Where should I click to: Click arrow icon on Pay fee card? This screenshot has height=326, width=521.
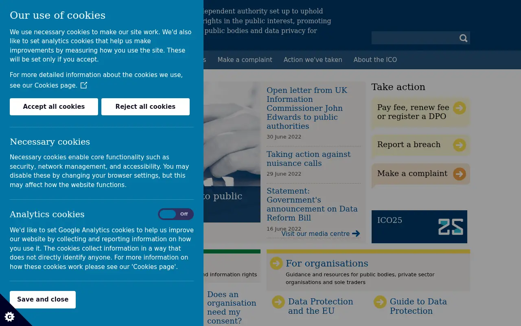(460, 108)
